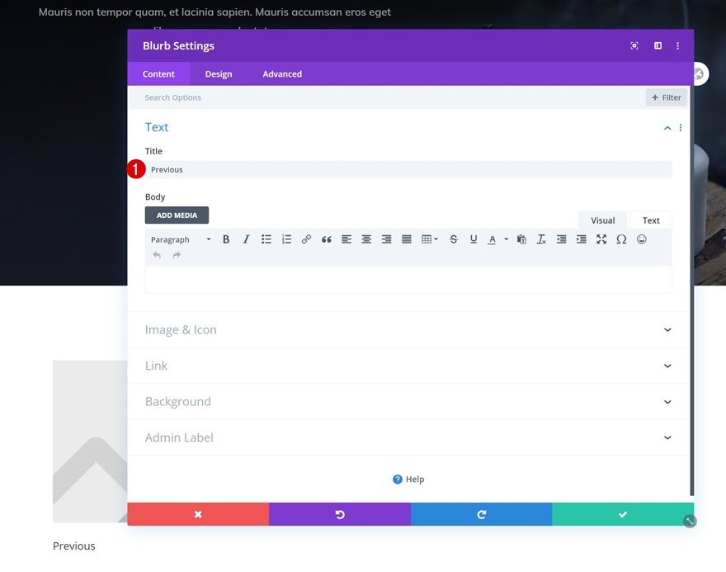This screenshot has height=572, width=726.
Task: Apply blockquote formatting
Action: pos(326,239)
